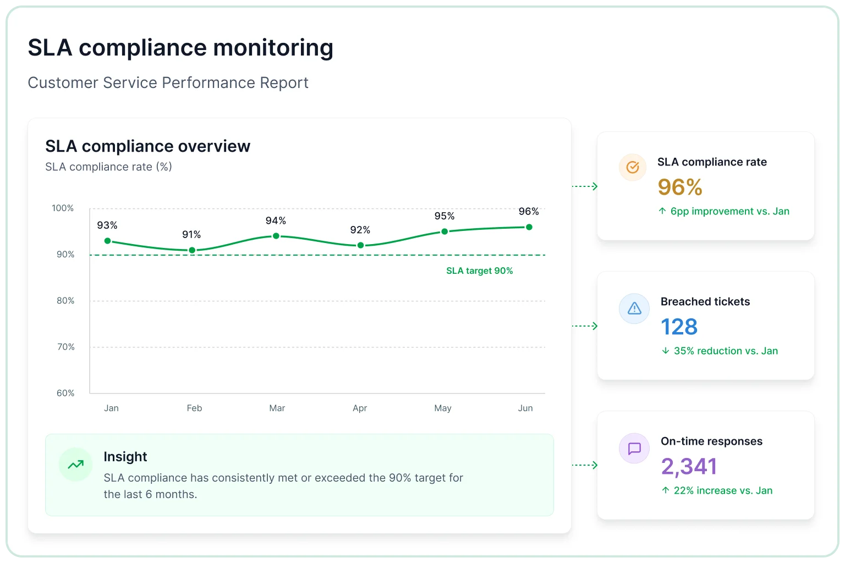Click the 95% label above May point
Screen dimensions: 845x563
(445, 216)
